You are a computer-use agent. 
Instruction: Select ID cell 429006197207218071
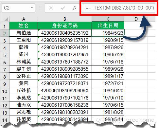65,83
